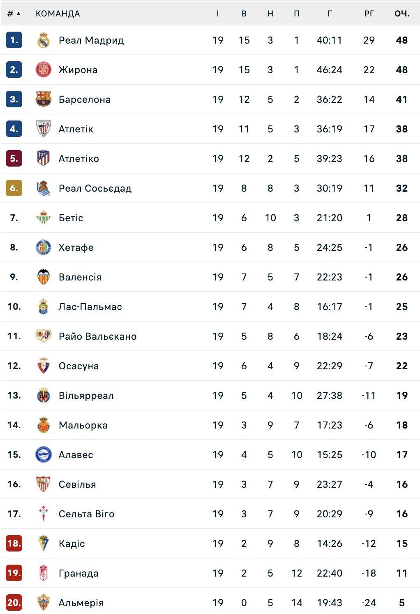Sort by the РГ goal difference header
Image resolution: width=420 pixels, height=614 pixels.
369,14
